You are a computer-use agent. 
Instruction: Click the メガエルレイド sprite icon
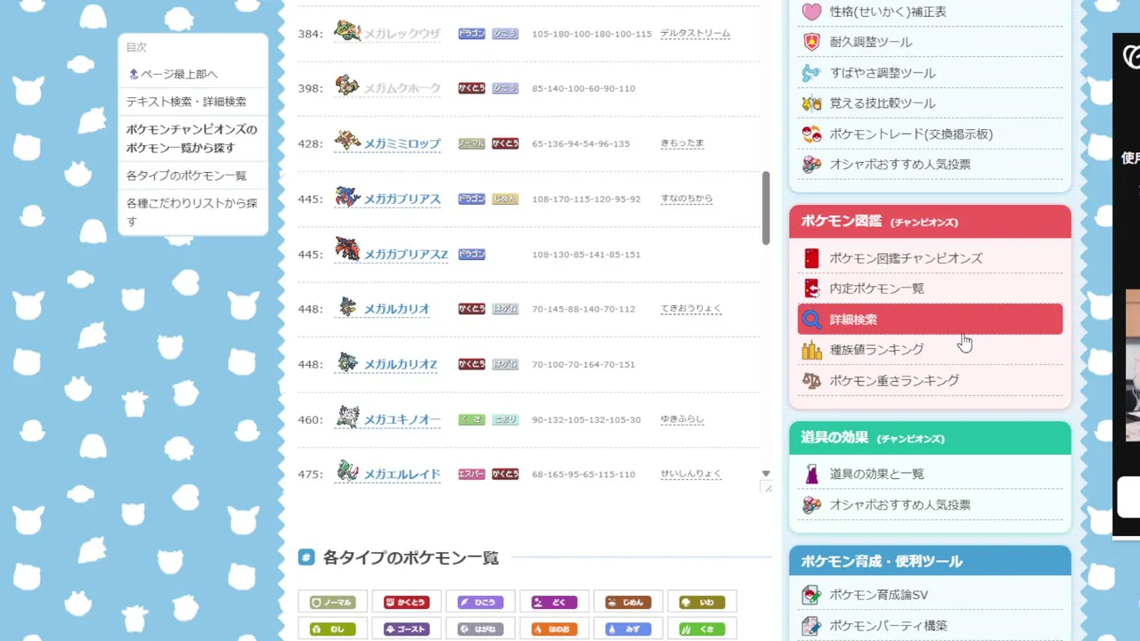coord(347,472)
